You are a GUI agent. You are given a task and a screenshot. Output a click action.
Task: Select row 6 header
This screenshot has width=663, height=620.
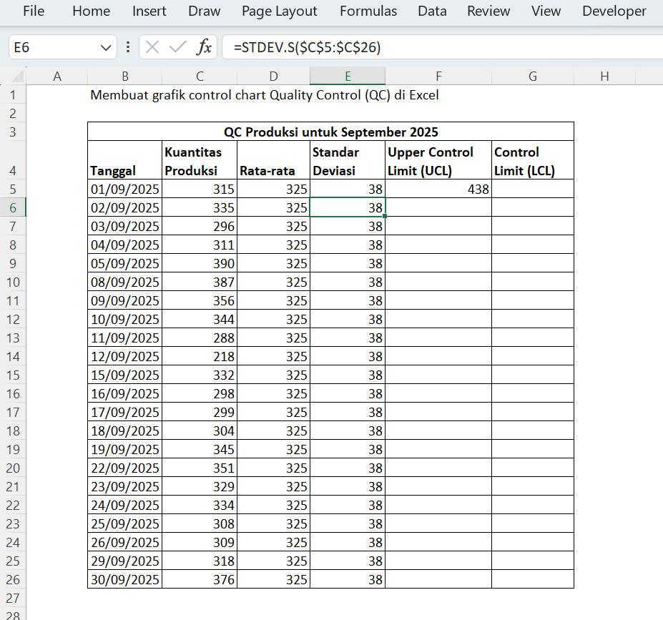13,207
